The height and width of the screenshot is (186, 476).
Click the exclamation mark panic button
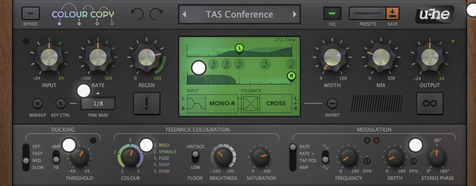coord(147,104)
